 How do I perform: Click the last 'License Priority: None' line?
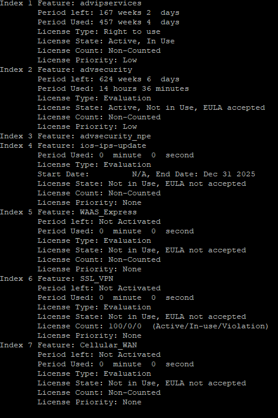(90, 403)
